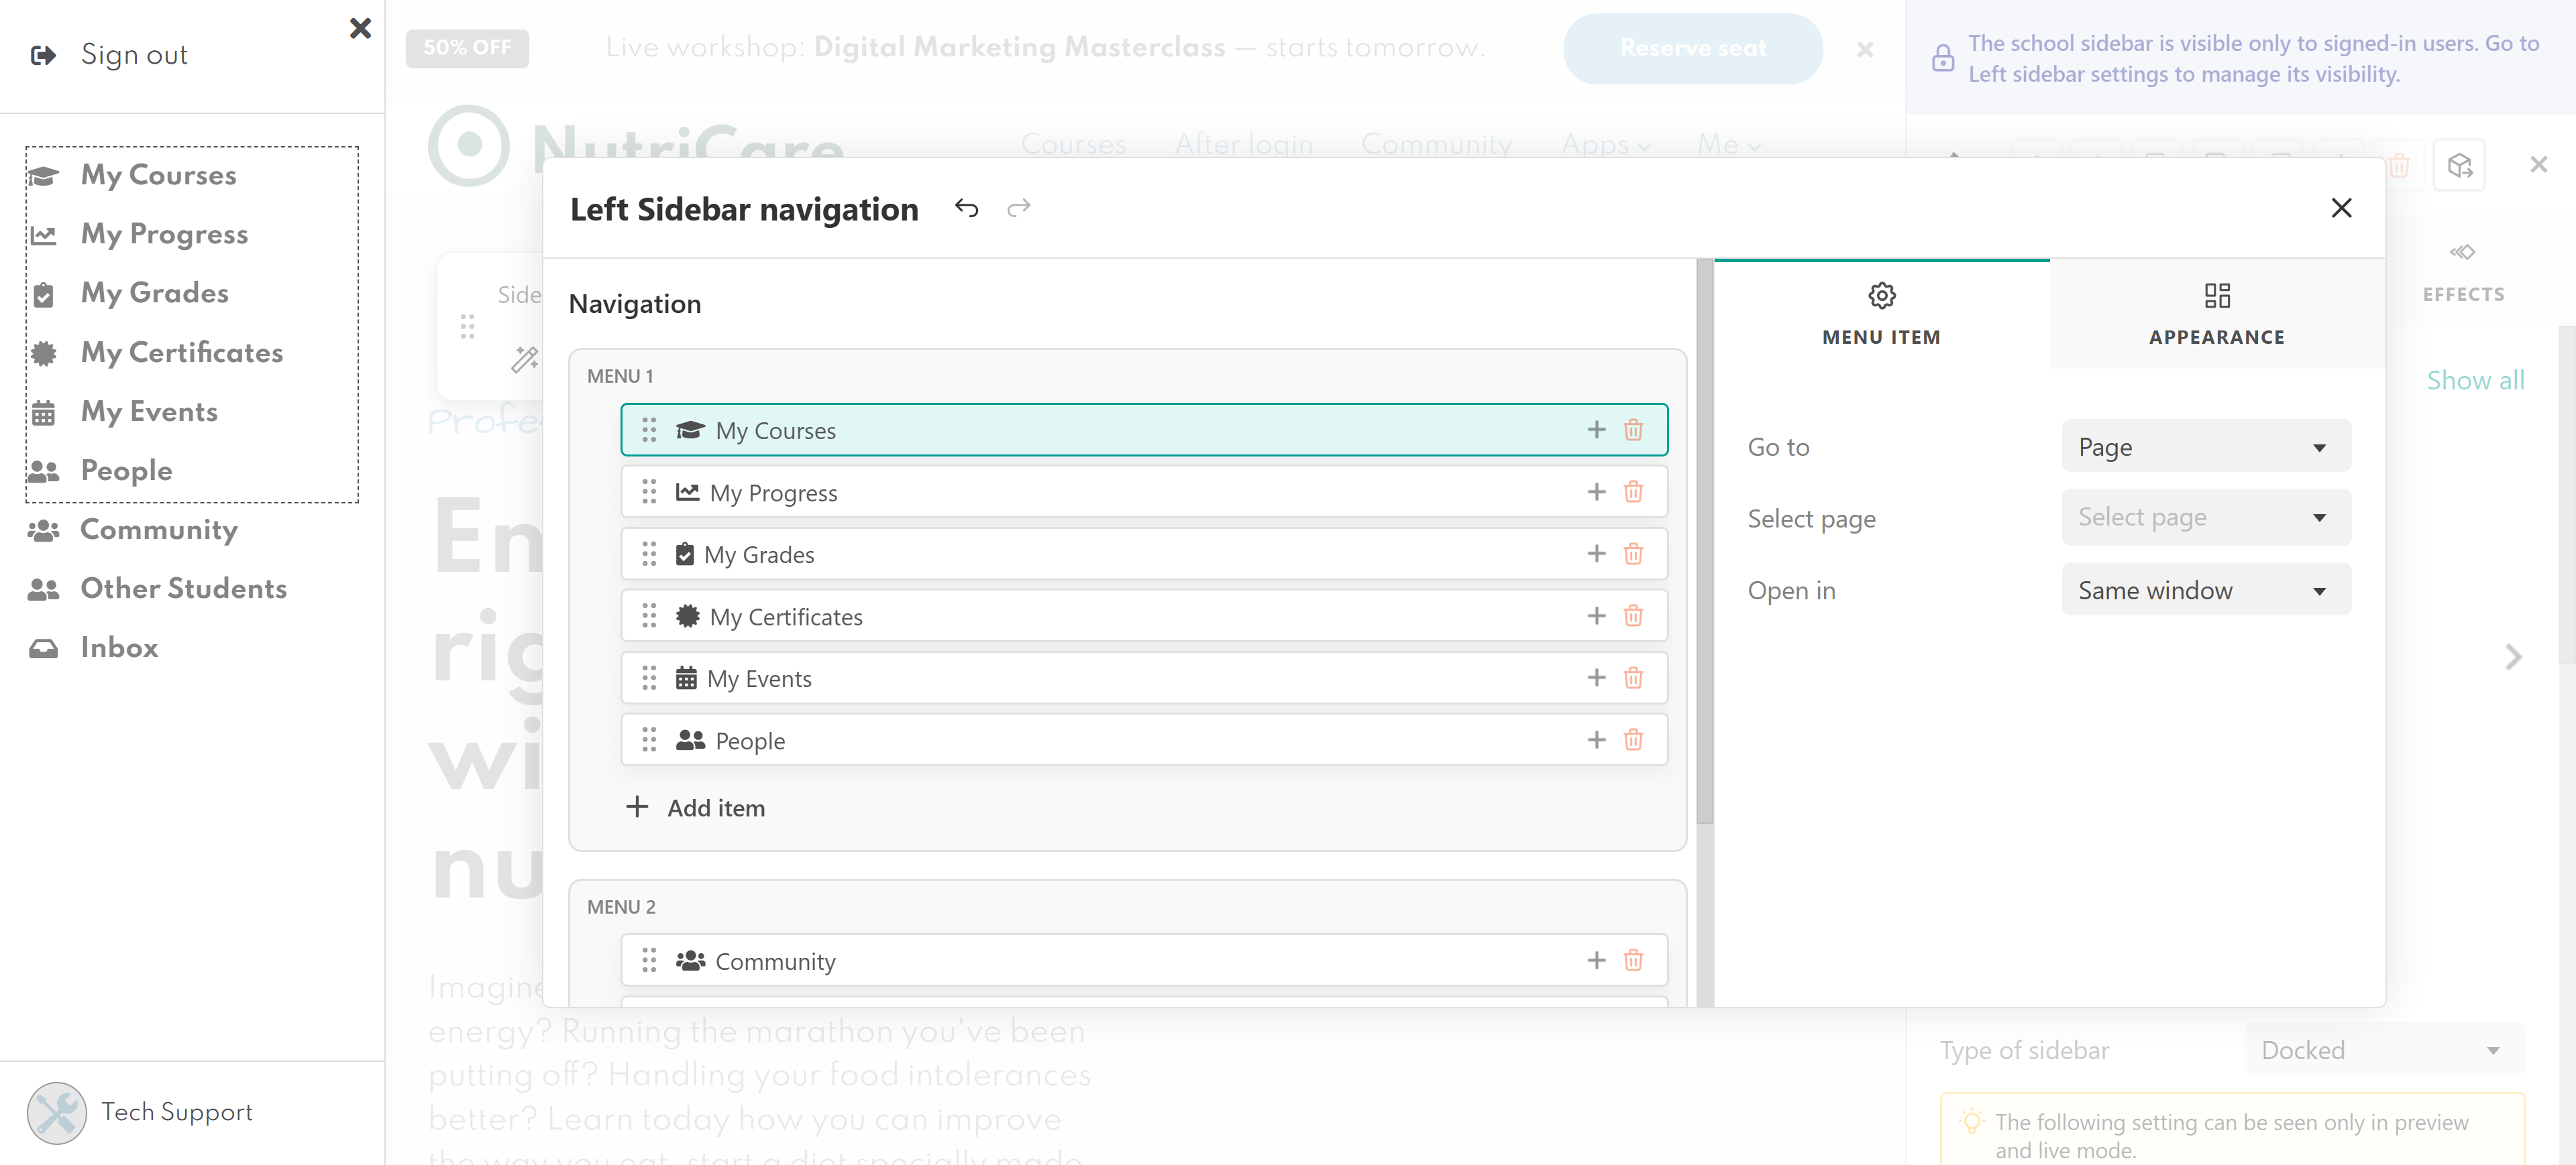Undo the last navigation change
Screen dimensions: 2576x1165
[x=966, y=208]
